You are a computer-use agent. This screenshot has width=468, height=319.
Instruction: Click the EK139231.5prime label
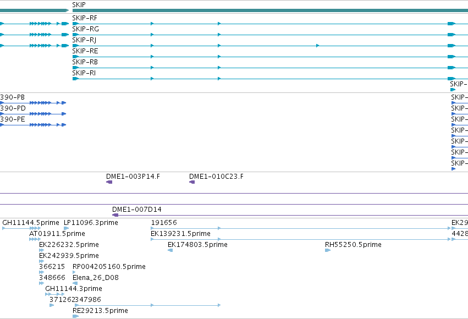(180, 234)
